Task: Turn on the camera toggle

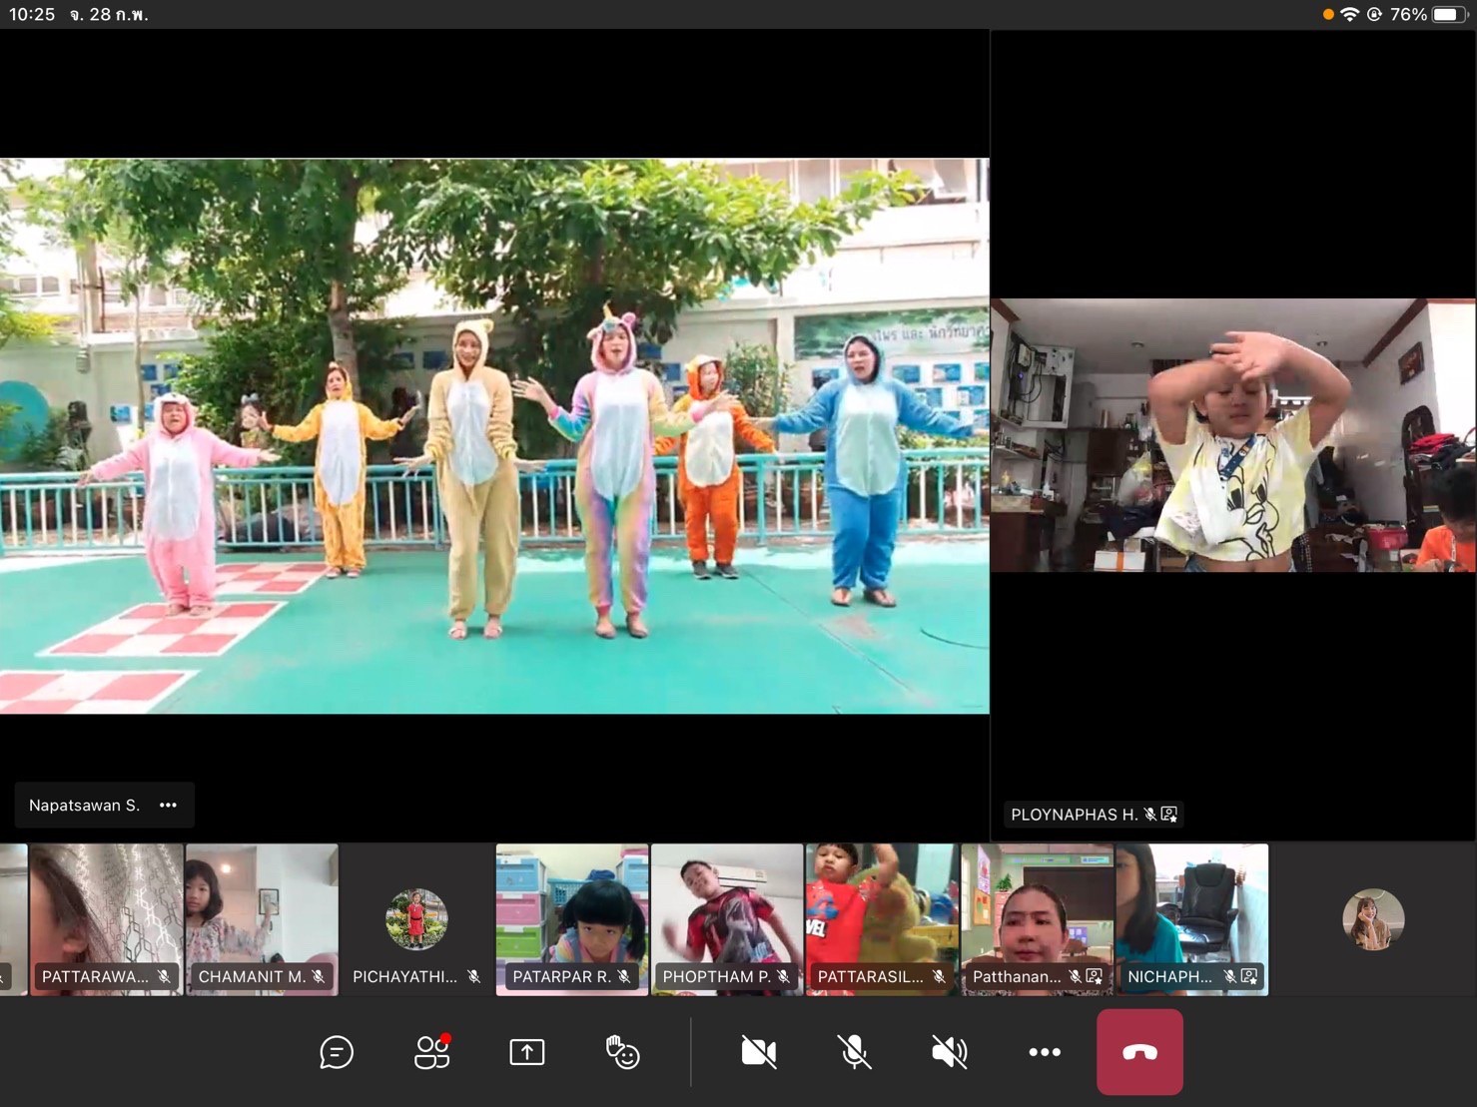Action: (x=759, y=1052)
